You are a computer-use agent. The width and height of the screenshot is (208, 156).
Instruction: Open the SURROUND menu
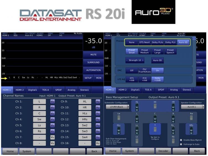93,62
